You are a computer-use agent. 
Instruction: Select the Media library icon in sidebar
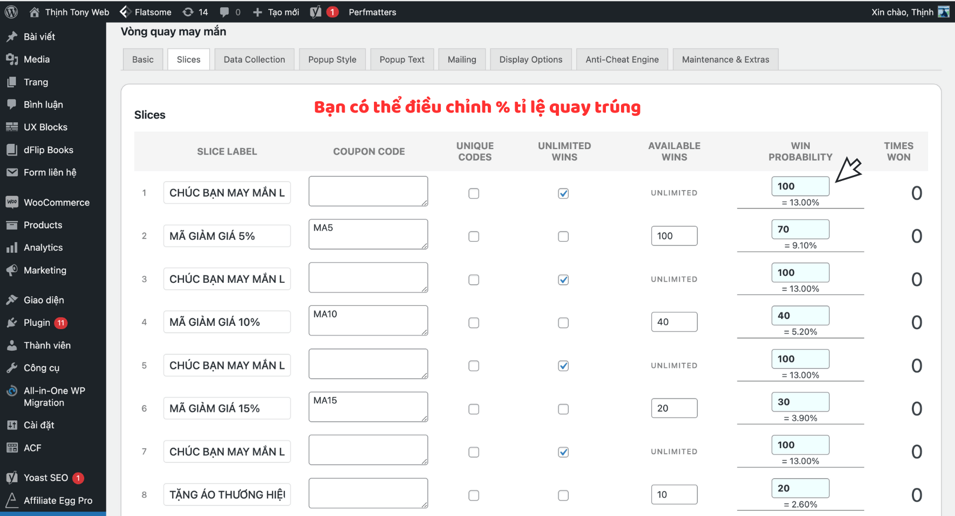pos(12,59)
